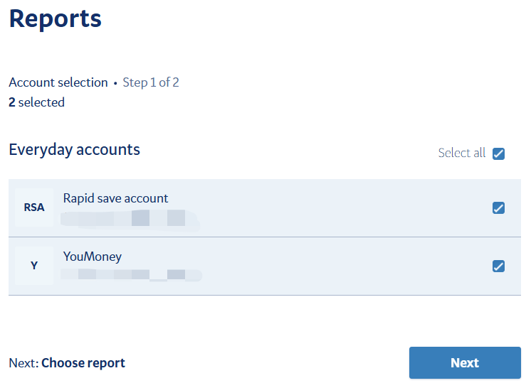This screenshot has height=383, width=531.
Task: Toggle the Select all checkbox
Action: [x=498, y=153]
